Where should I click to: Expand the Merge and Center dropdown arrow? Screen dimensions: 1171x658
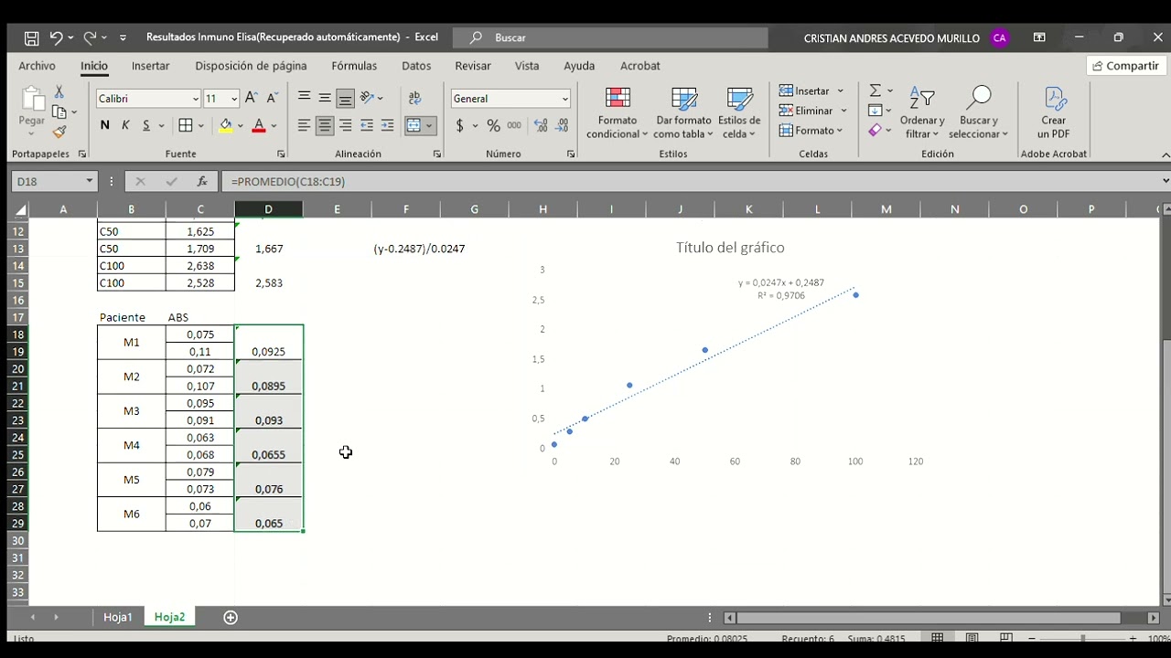tap(429, 125)
